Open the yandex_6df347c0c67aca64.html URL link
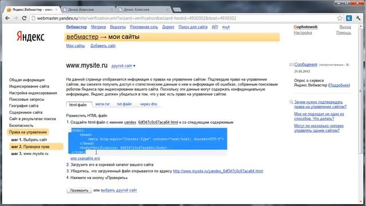 point(218,171)
